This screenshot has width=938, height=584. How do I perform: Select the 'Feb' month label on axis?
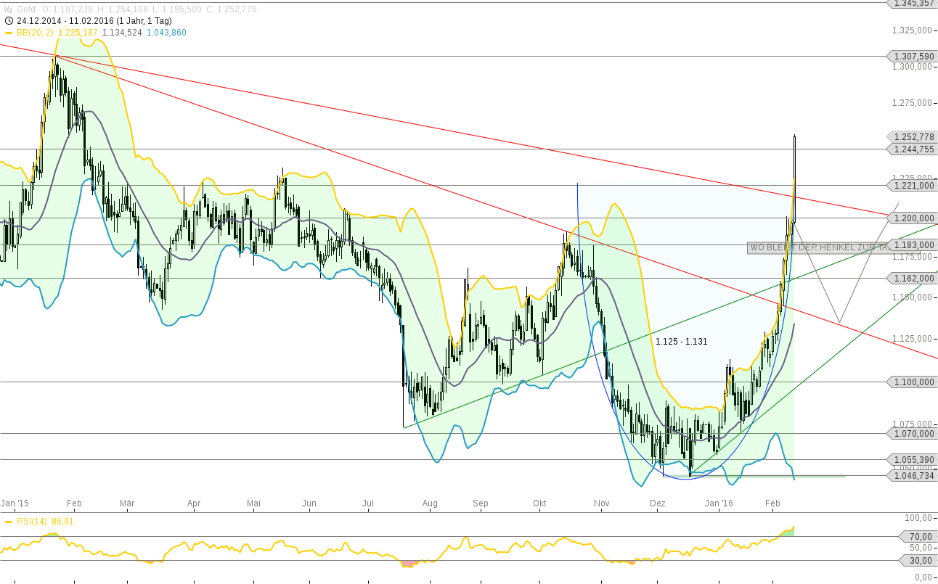click(x=75, y=503)
